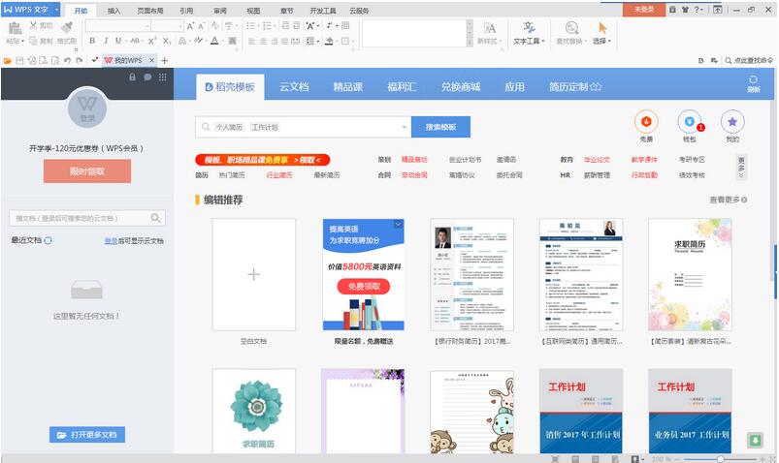Click the question mark help icon
This screenshot has height=463, width=779.
coord(697,10)
